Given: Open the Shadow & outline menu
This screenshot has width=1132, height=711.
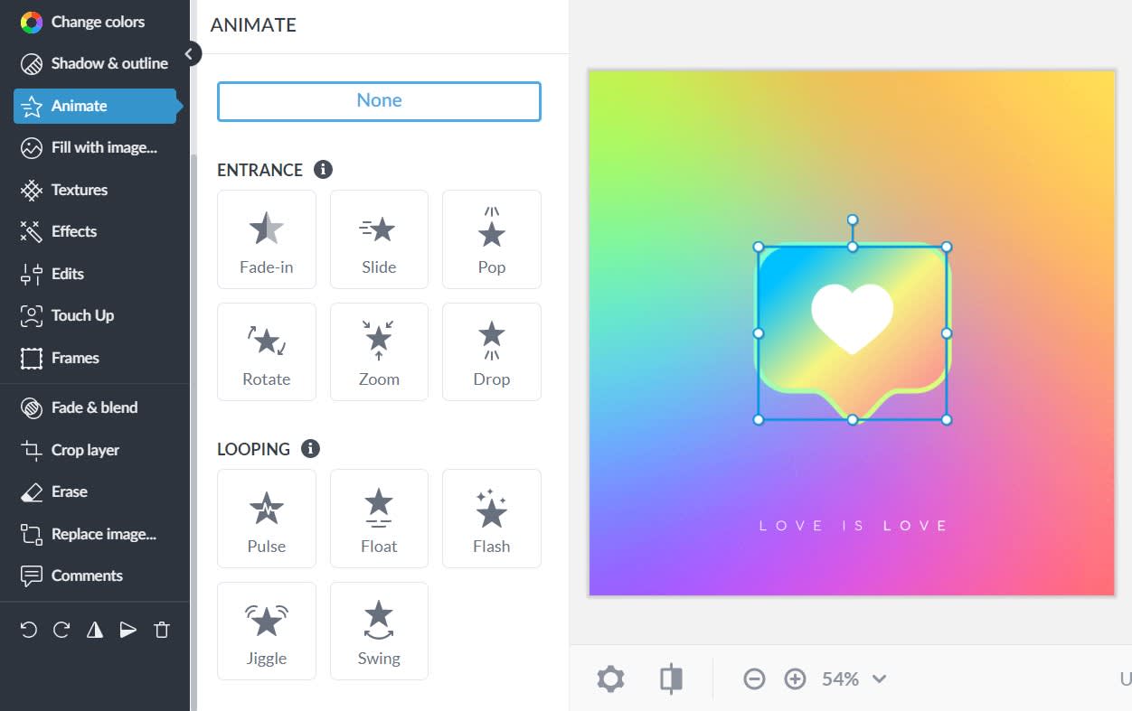Looking at the screenshot, I should pyautogui.click(x=95, y=63).
